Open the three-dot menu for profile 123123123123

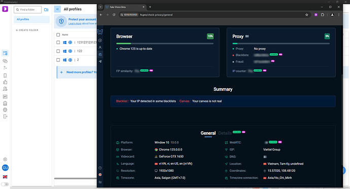(75, 43)
